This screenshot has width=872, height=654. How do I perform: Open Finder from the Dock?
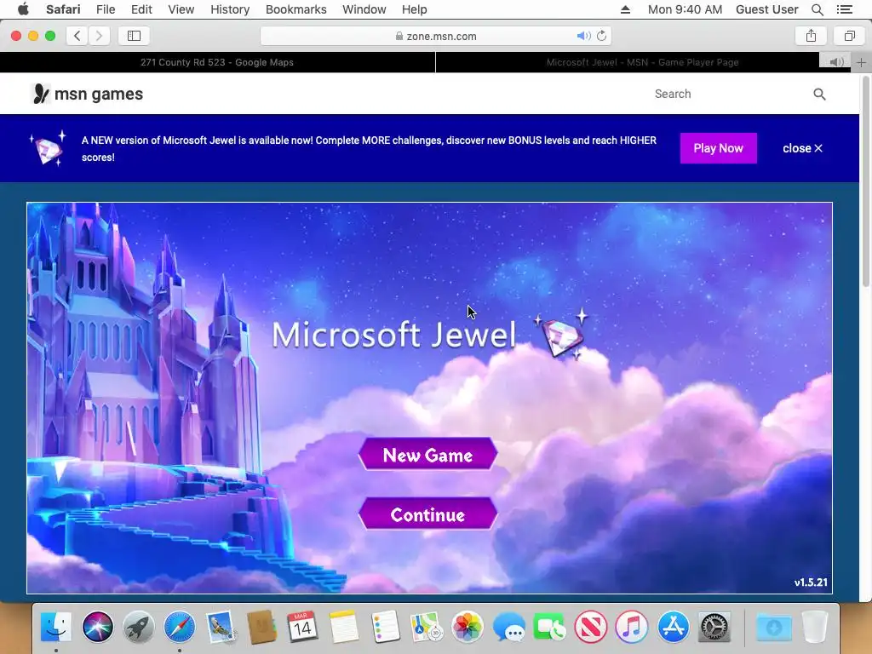(56, 627)
